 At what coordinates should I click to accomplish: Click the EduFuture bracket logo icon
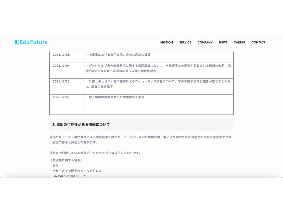[16, 42]
